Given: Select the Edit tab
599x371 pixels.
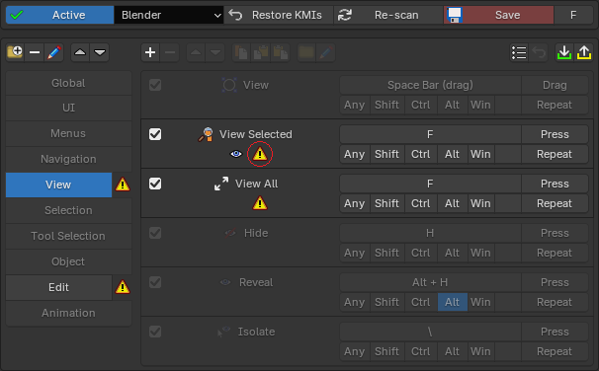Looking at the screenshot, I should click(x=58, y=287).
